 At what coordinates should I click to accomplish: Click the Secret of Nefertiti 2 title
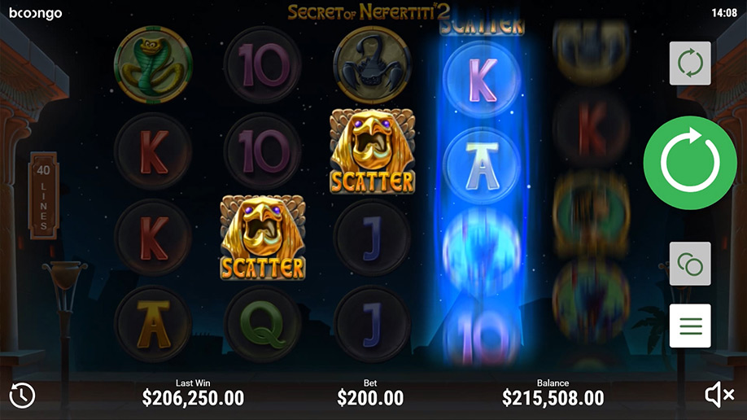tap(369, 12)
